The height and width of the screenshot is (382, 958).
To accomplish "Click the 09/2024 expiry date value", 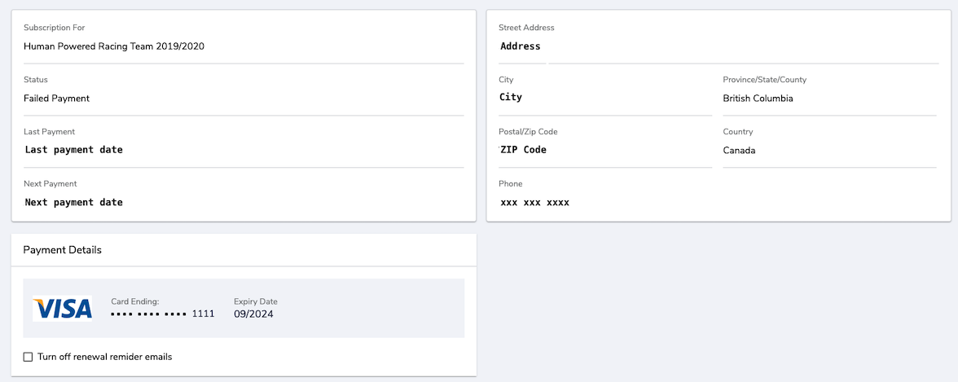I will click(x=253, y=314).
